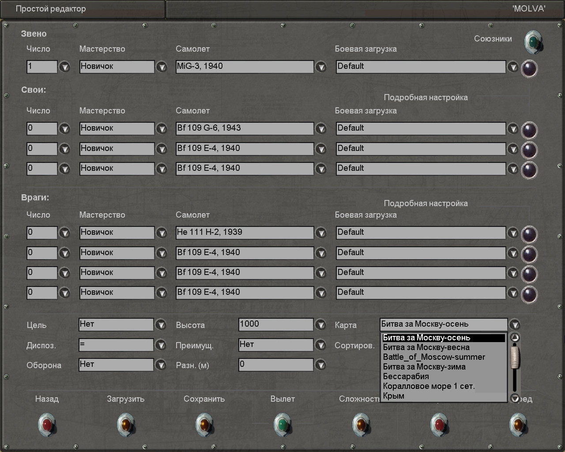The height and width of the screenshot is (452, 565).
Task: Start the mission with the green Вылет button
Action: click(x=282, y=424)
